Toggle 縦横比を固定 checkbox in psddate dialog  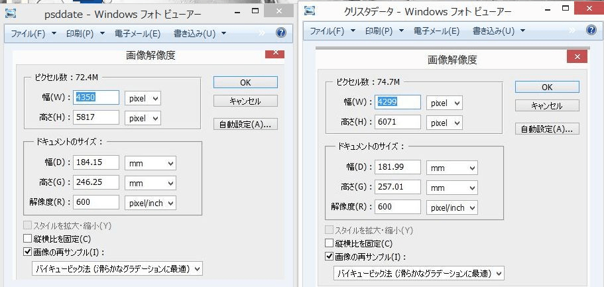[x=27, y=239]
